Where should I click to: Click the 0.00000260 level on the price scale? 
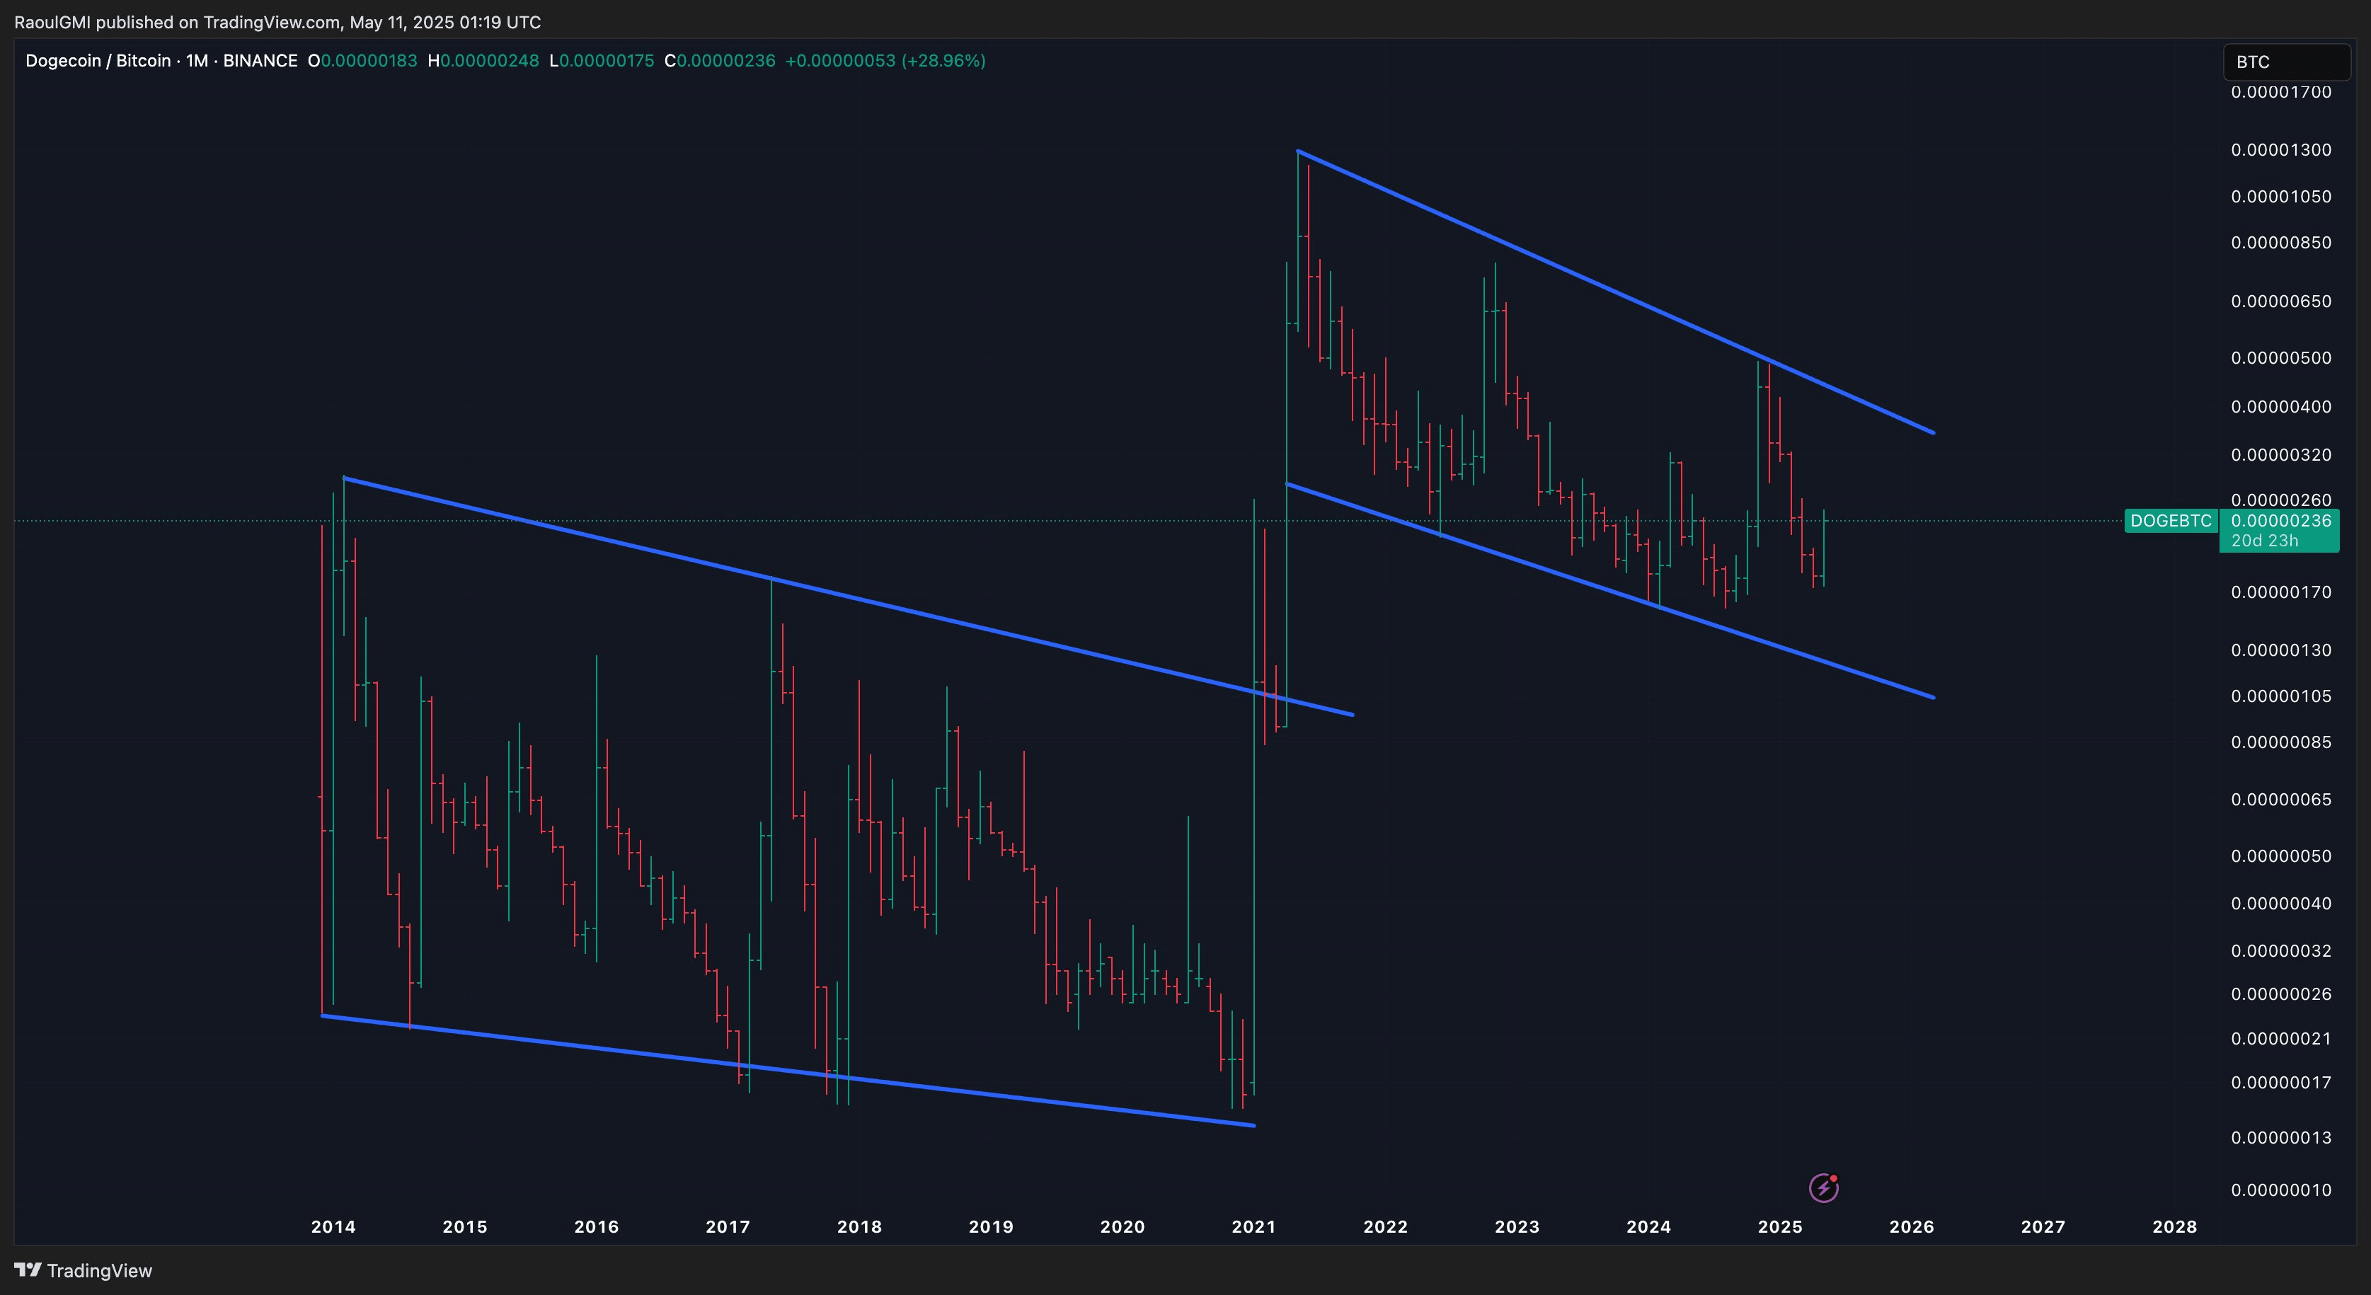(x=2283, y=501)
